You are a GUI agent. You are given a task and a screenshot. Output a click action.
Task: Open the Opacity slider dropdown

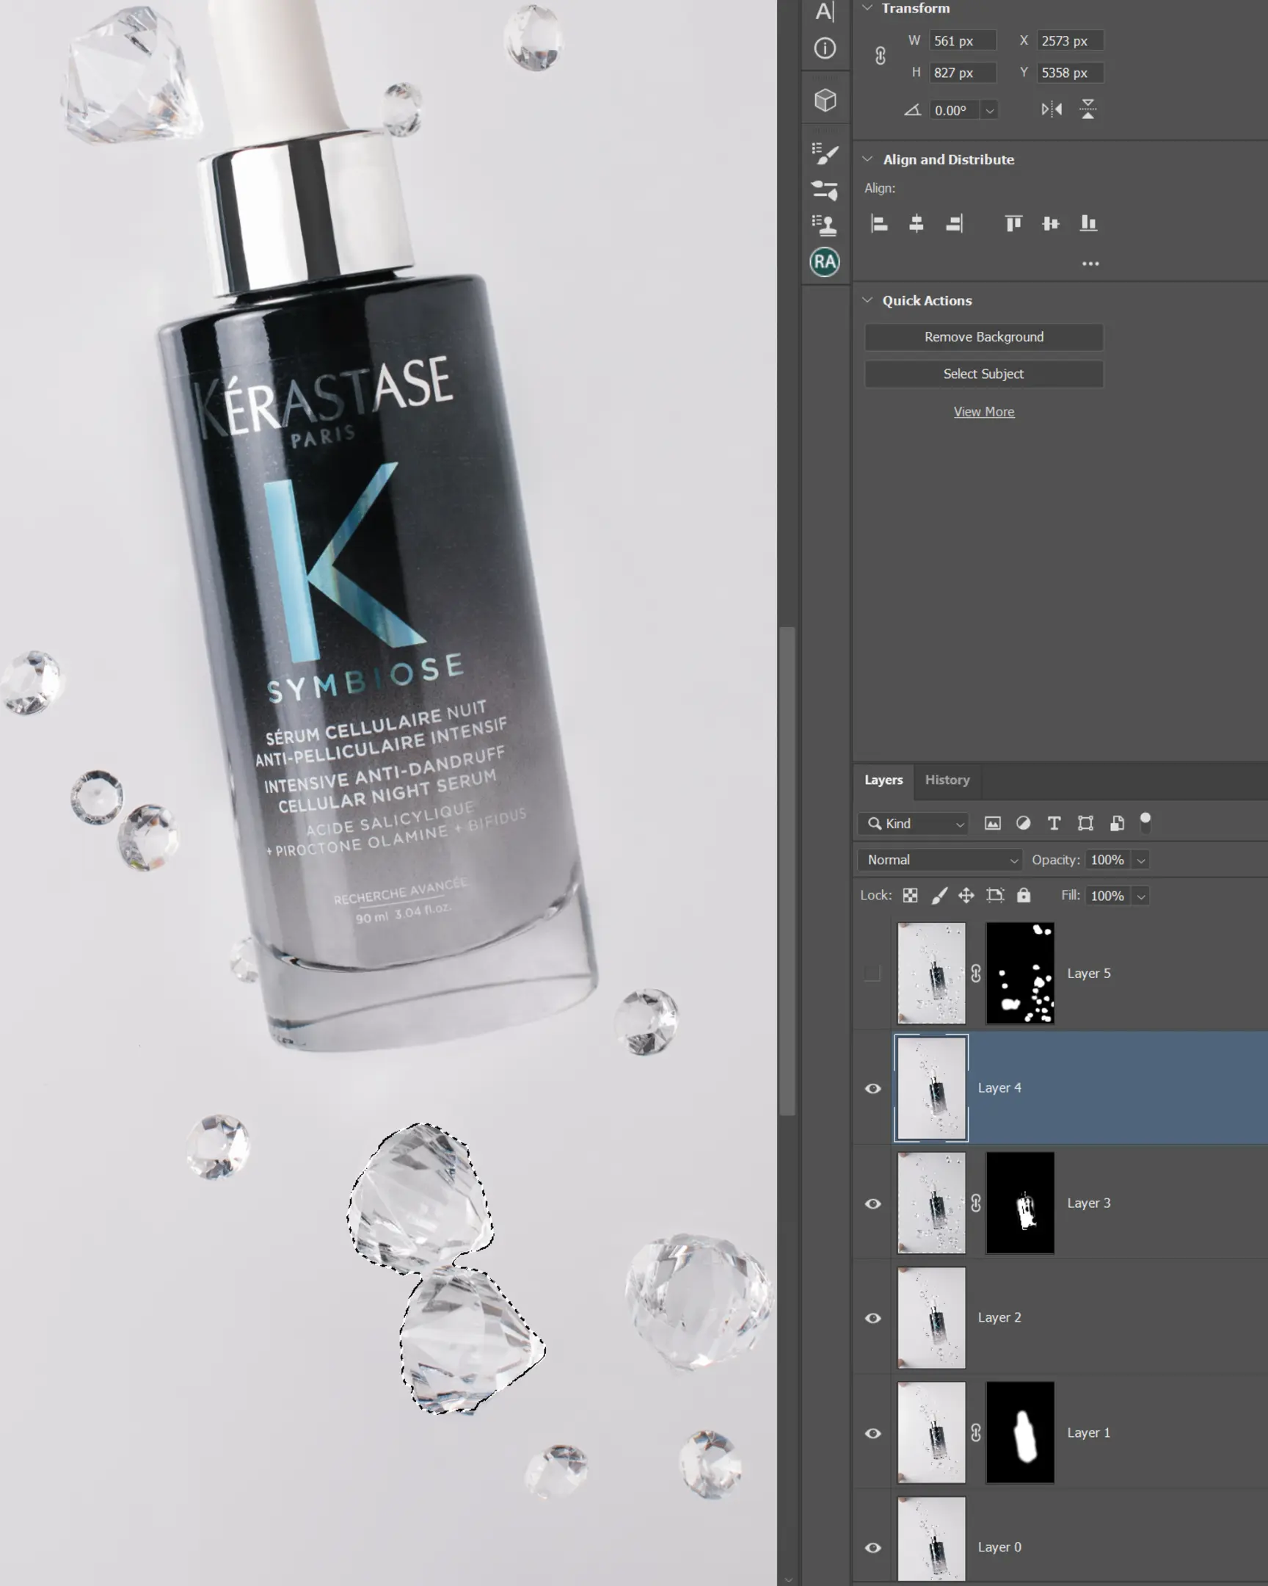click(1140, 859)
